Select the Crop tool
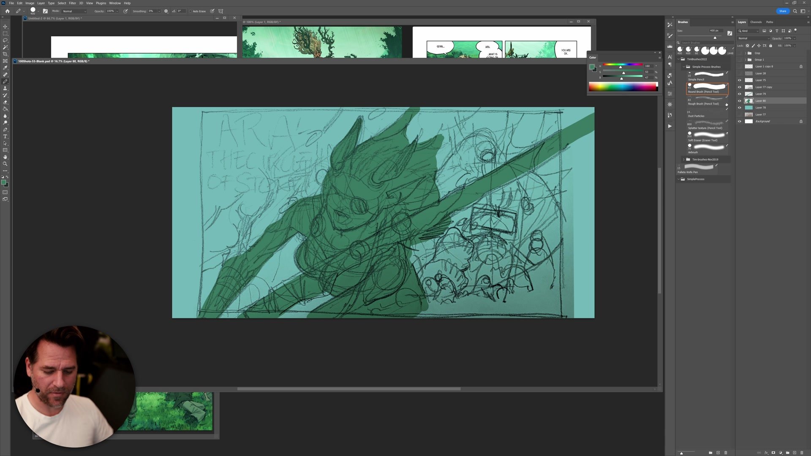The width and height of the screenshot is (811, 456). coord(5,54)
